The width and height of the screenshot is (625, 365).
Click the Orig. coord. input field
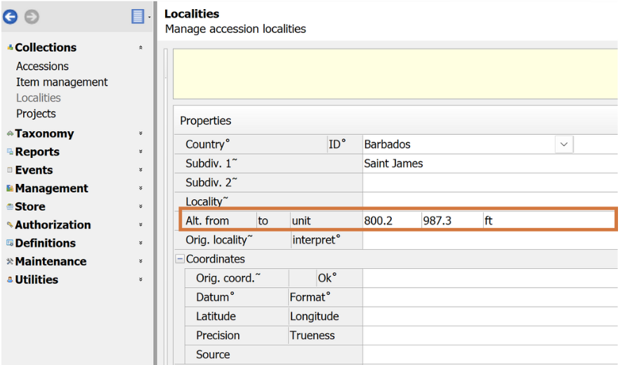pyautogui.click(x=490, y=278)
